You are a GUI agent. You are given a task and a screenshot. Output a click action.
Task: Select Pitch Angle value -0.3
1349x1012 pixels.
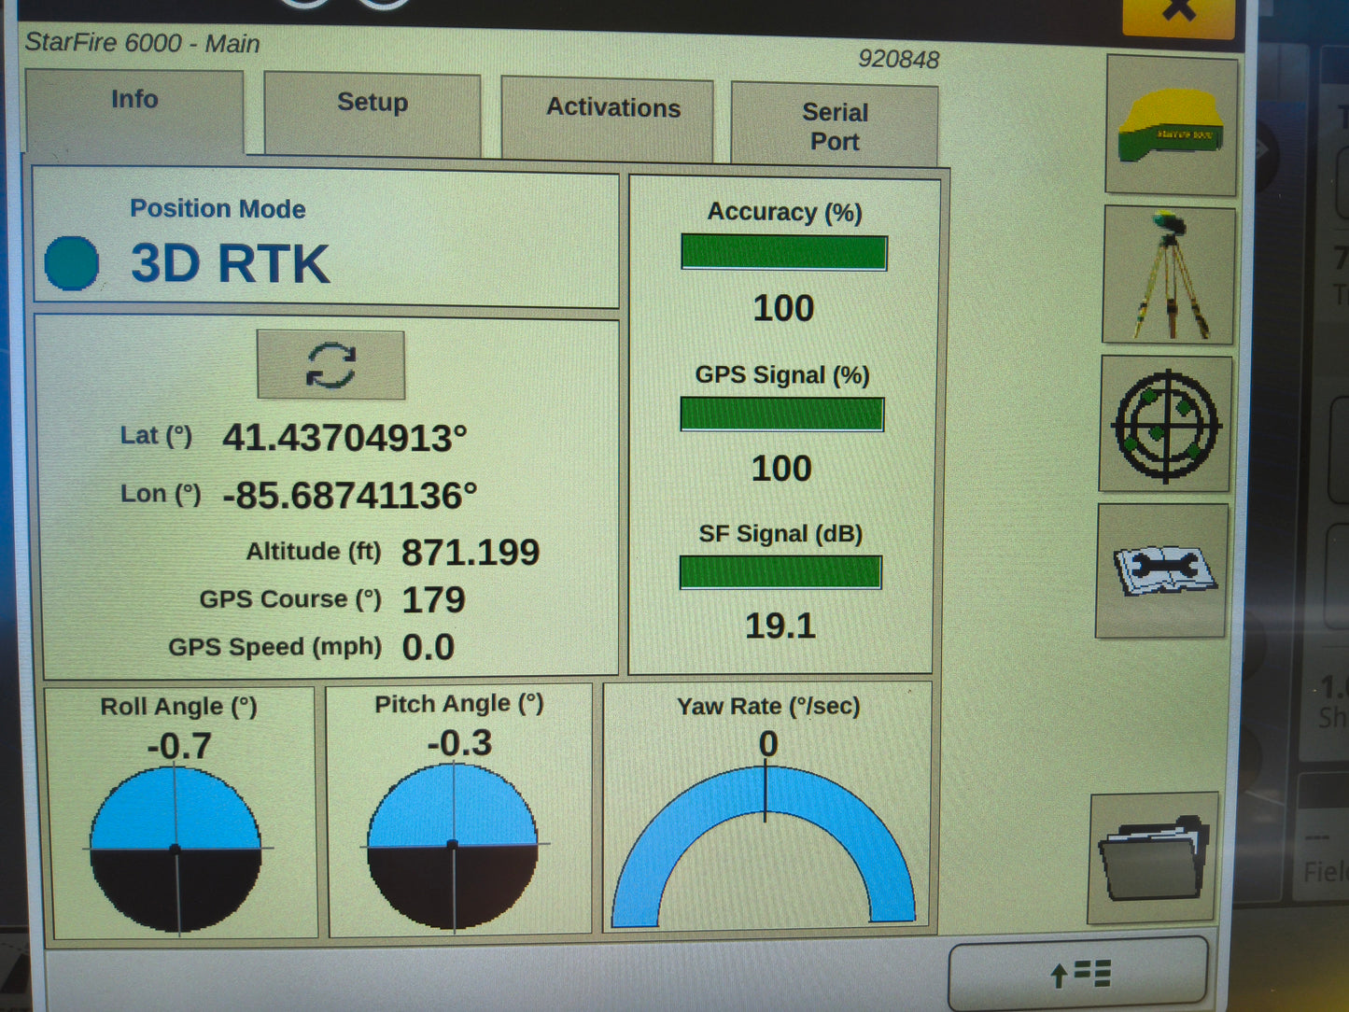click(x=459, y=743)
